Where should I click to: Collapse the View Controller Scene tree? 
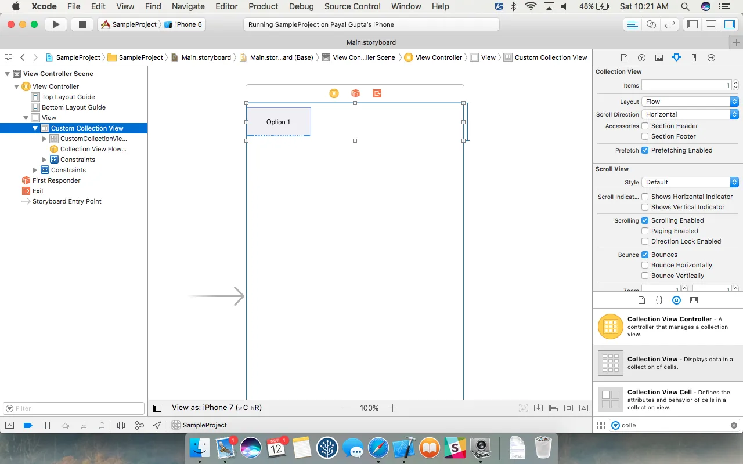(8, 74)
